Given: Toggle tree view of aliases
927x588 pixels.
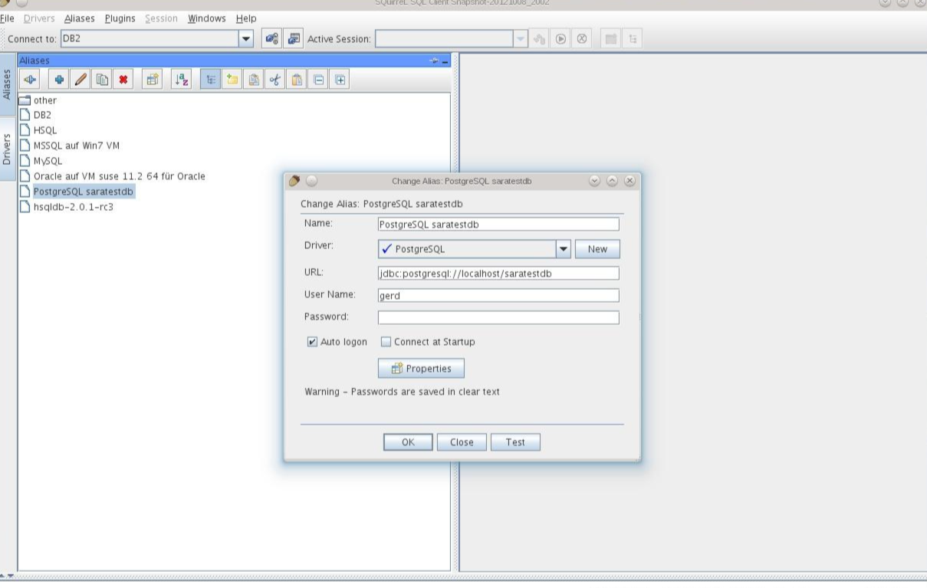Looking at the screenshot, I should click(x=210, y=79).
